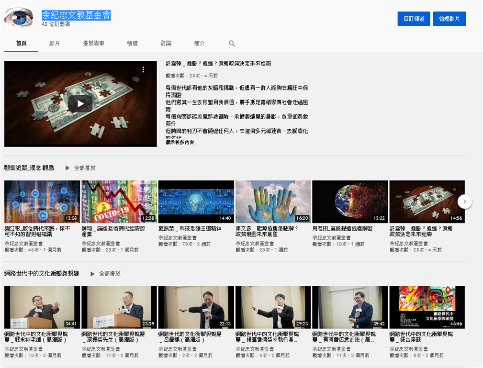Open the 討論 tab

pyautogui.click(x=166, y=43)
